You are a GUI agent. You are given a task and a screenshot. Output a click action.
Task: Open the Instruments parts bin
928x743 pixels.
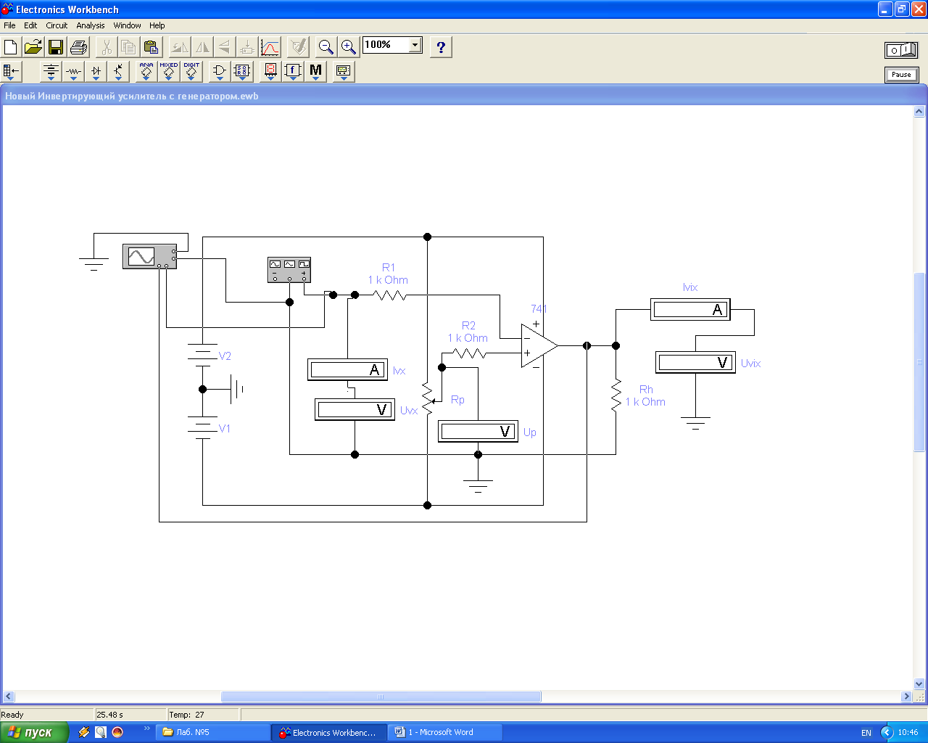[x=344, y=71]
